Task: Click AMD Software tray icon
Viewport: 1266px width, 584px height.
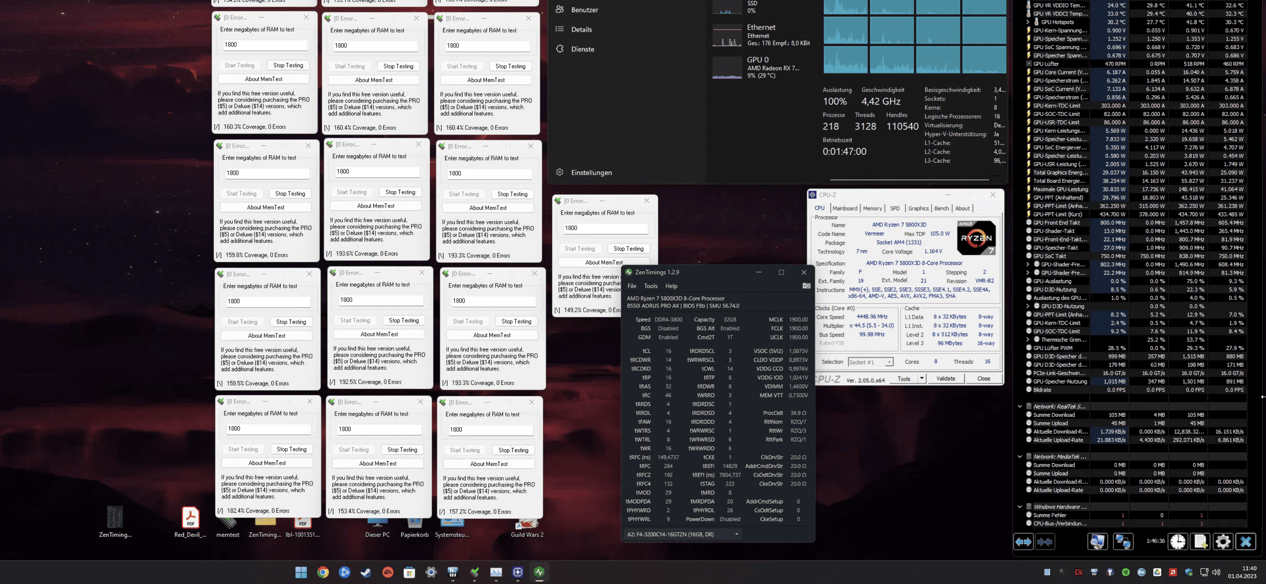Action: tap(1173, 572)
